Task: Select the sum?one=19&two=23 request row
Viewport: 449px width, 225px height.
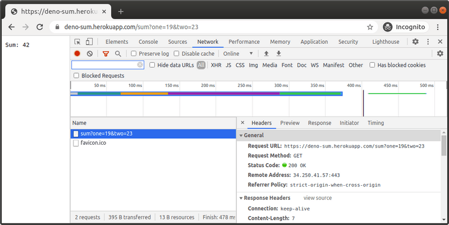Action: [153, 134]
